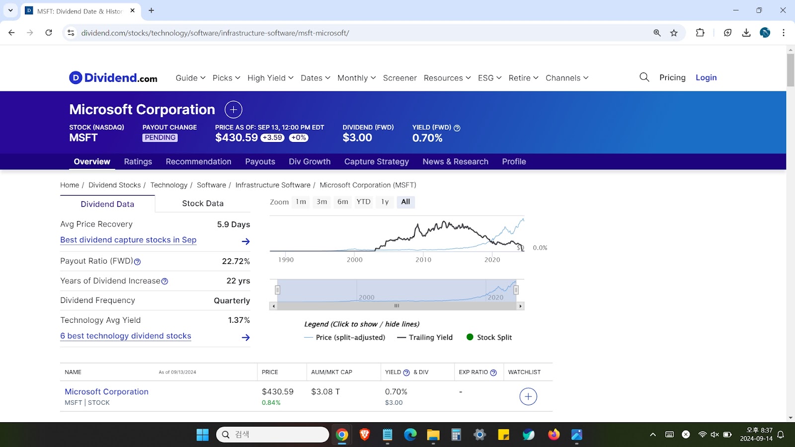This screenshot has width=795, height=447.
Task: Expand the Resources menu
Action: 447,78
